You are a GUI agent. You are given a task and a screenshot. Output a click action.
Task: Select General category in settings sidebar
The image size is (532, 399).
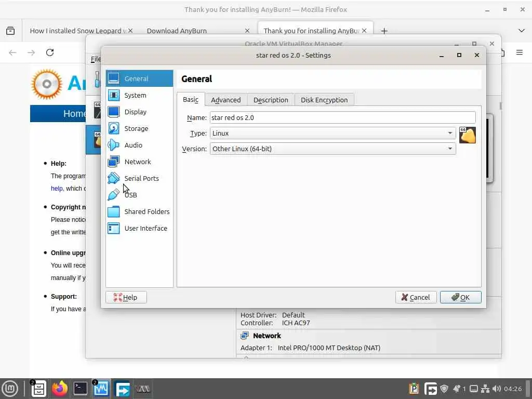click(139, 78)
